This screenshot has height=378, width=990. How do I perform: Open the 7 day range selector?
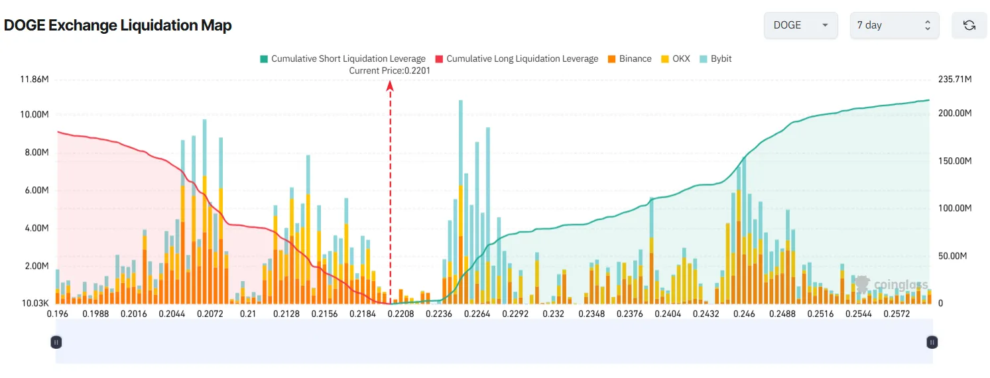894,25
